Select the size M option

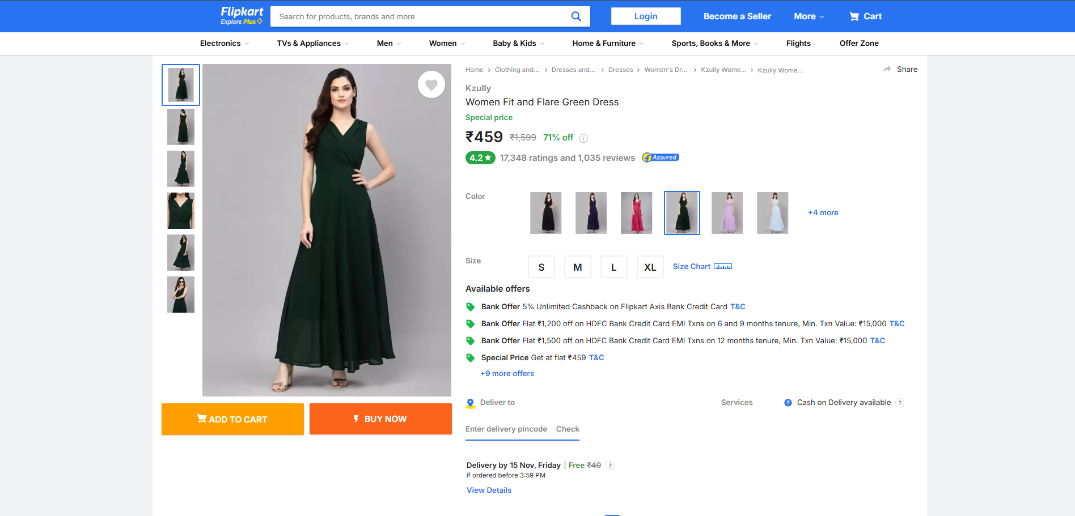coord(577,266)
